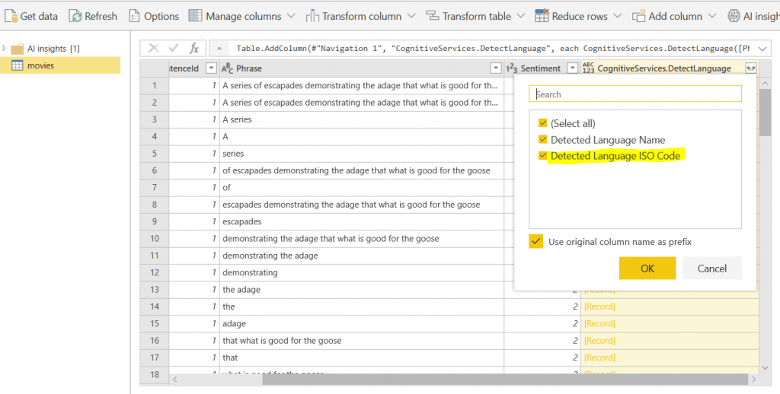The height and width of the screenshot is (394, 780).
Task: Click the AI insights globe icon
Action: pyautogui.click(x=734, y=16)
